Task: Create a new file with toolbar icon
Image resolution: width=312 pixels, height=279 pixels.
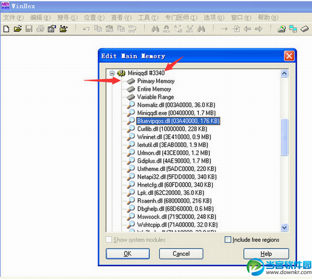Action: pos(6,29)
